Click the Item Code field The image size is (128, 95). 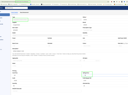[47, 30]
